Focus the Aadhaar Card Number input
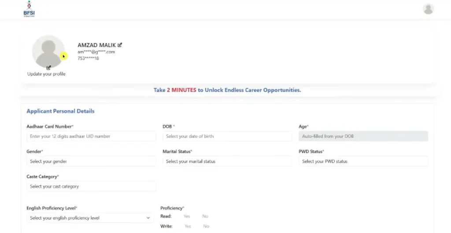The height and width of the screenshot is (233, 451). 91,136
